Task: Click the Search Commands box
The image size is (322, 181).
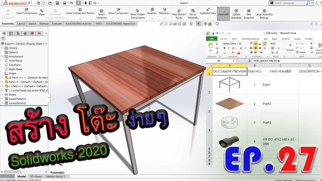Action: click(289, 3)
